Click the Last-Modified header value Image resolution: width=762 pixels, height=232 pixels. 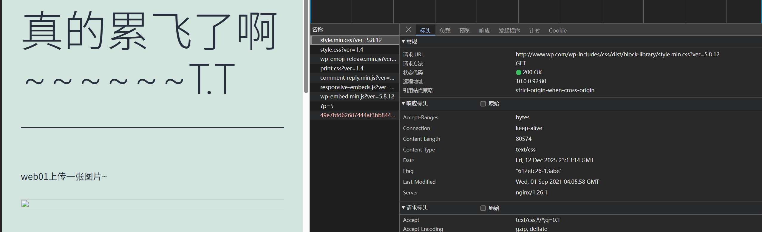point(557,182)
